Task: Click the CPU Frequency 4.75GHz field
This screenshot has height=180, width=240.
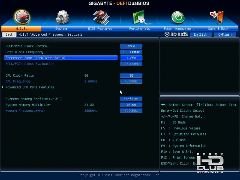Action: click(x=131, y=81)
